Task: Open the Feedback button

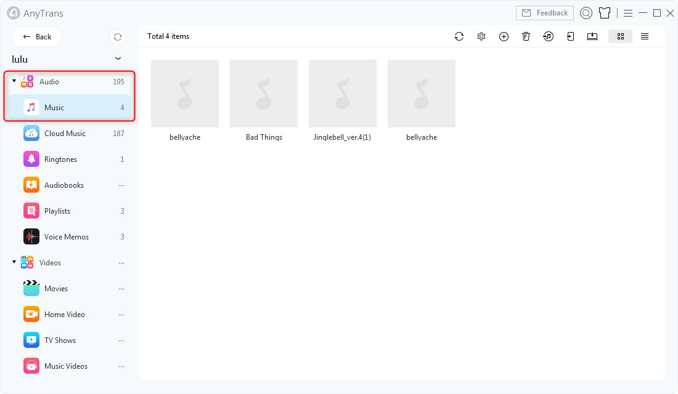Action: tap(545, 13)
